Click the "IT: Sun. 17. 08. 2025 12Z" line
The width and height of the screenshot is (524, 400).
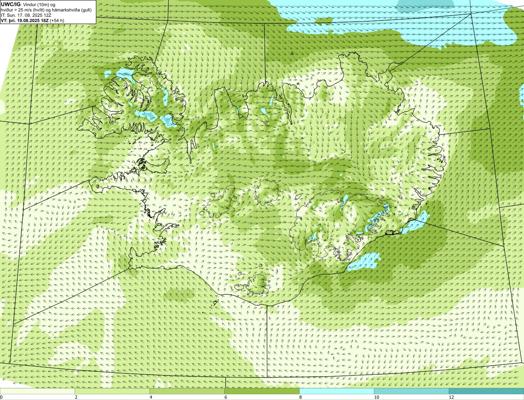point(26,15)
